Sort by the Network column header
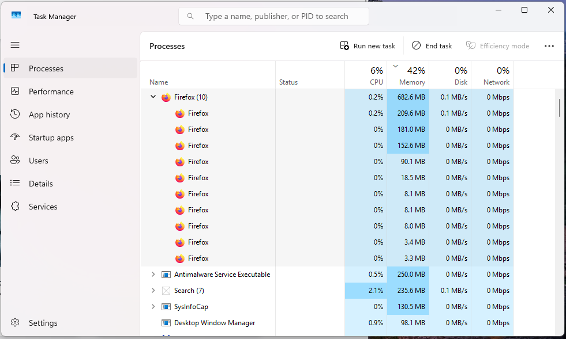Screen dimensions: 566x339 pyautogui.click(x=492, y=75)
